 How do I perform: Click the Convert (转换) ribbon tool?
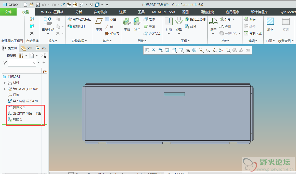point(191,26)
